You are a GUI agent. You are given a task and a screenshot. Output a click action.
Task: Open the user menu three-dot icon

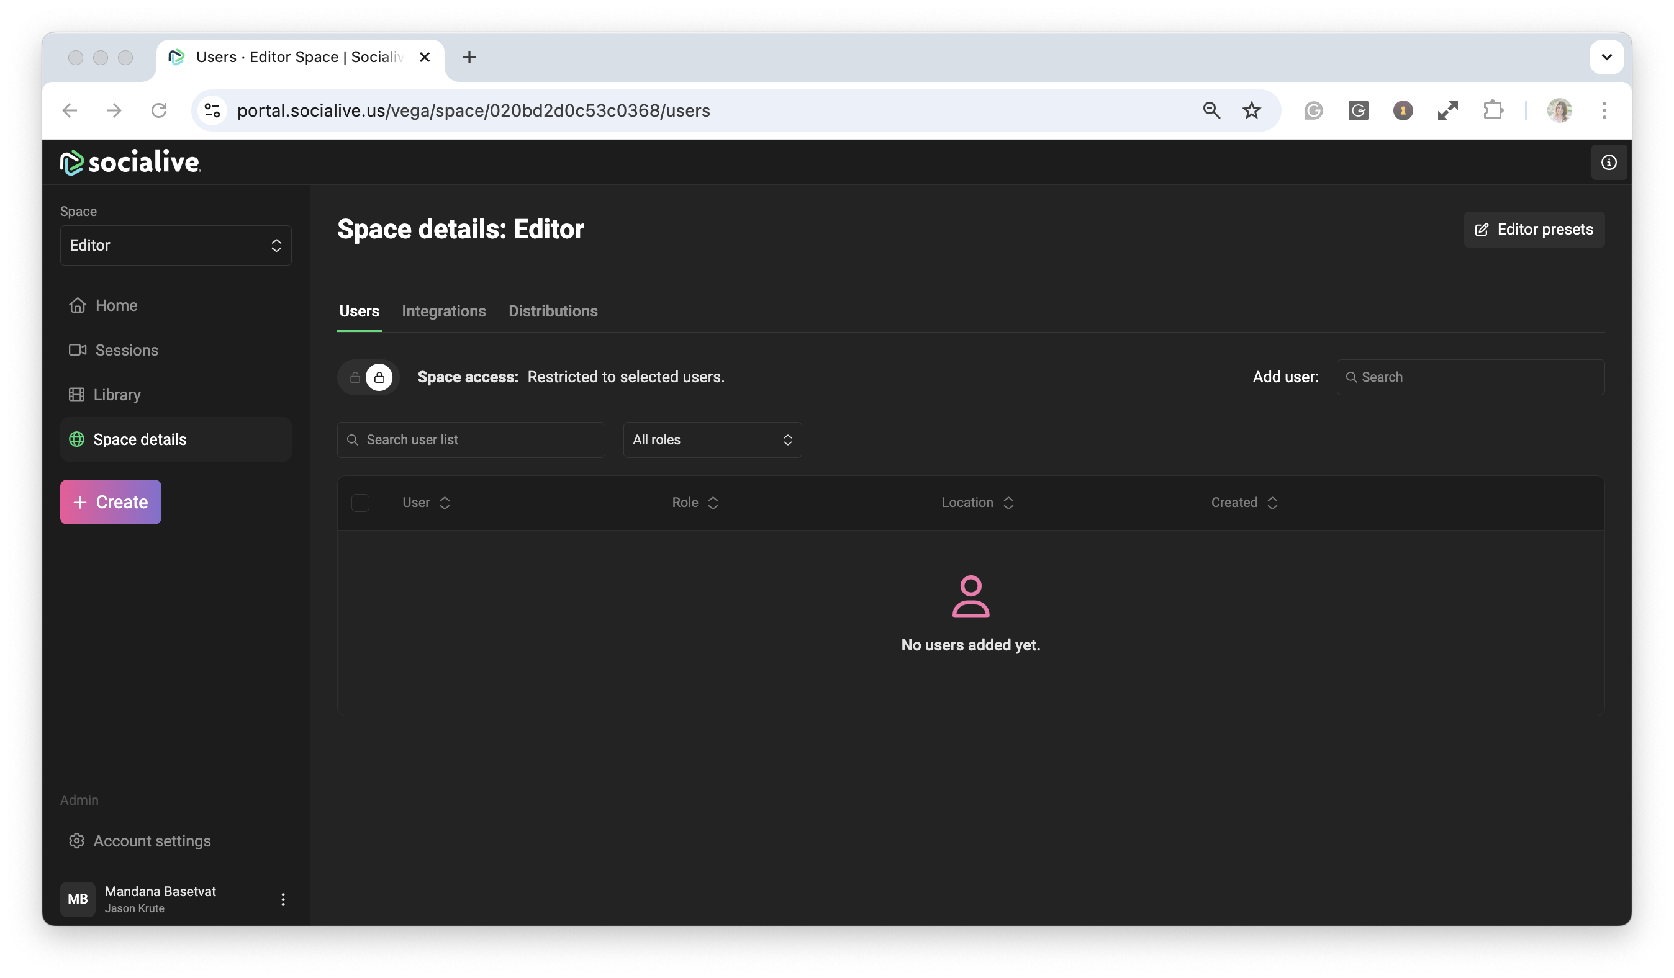(x=283, y=899)
